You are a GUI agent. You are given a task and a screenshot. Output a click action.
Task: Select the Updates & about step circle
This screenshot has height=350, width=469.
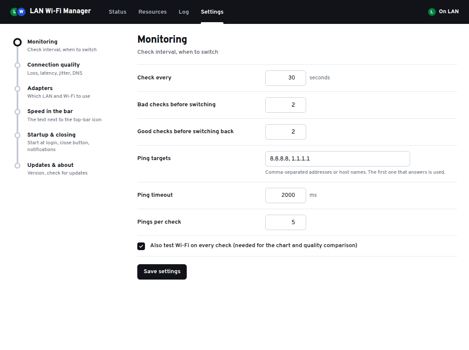coord(17,166)
